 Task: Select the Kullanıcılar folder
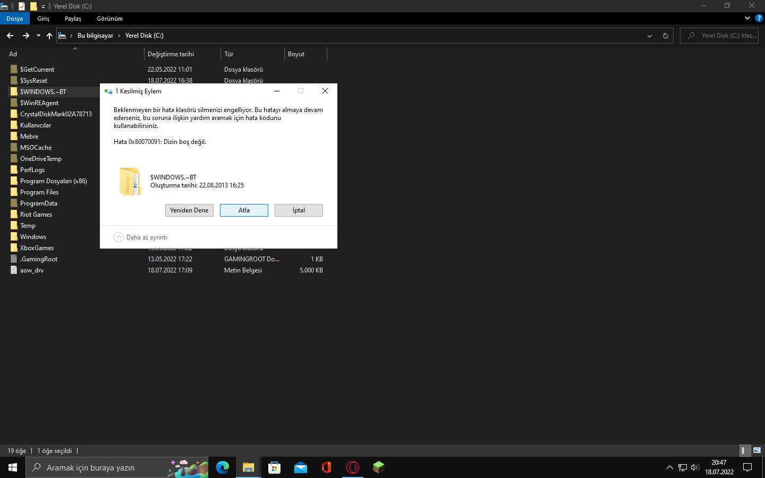click(x=36, y=125)
